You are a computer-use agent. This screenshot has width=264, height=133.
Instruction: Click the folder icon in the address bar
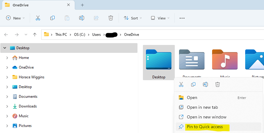coord(46,34)
